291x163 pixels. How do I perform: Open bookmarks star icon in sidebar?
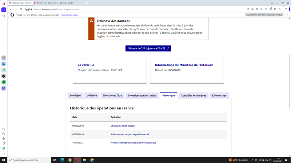pos(4,16)
